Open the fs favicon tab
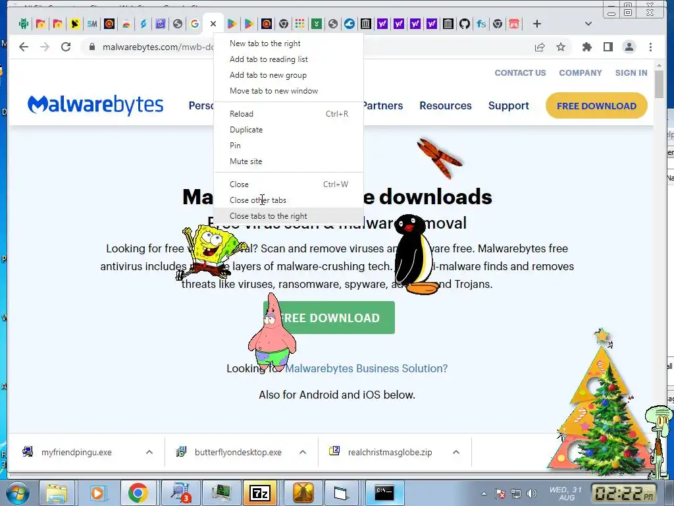Image resolution: width=674 pixels, height=506 pixels. [x=481, y=24]
